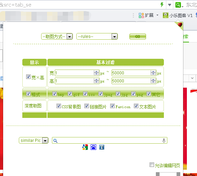Viewport: 197px width, 176px height.
Task: Click the green GO button
Action: coord(138,37)
